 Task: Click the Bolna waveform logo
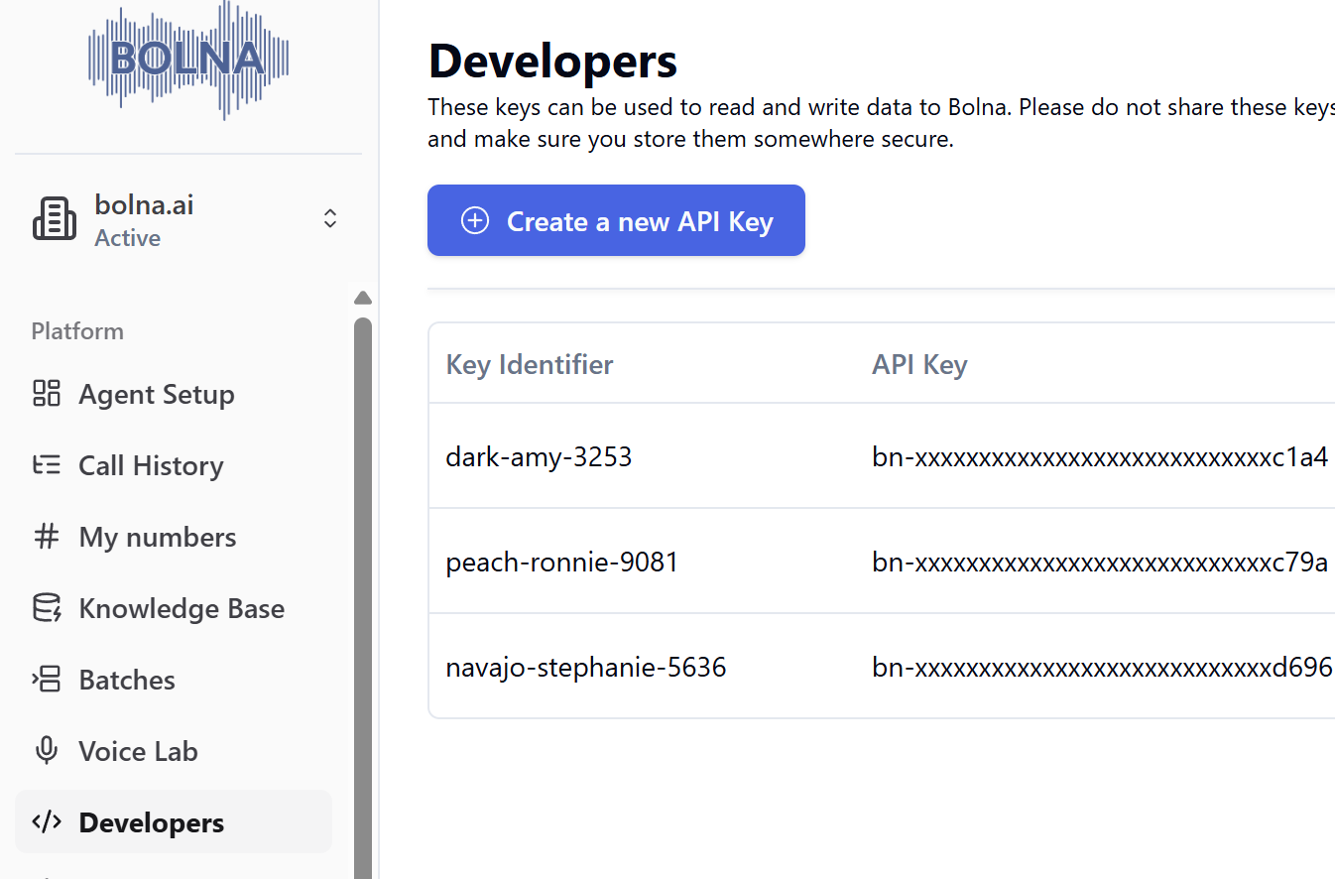[188, 60]
